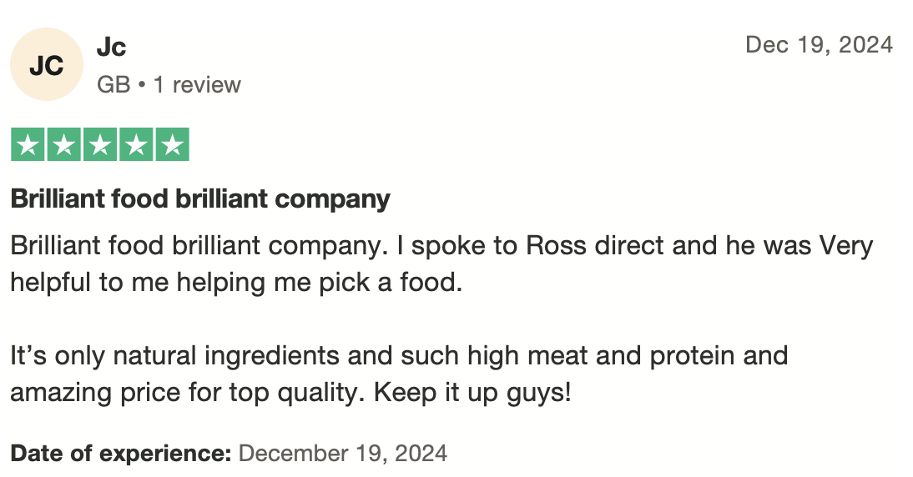Click the 'Date of experience:' label
Screen dimensions: 913x477
point(121,453)
